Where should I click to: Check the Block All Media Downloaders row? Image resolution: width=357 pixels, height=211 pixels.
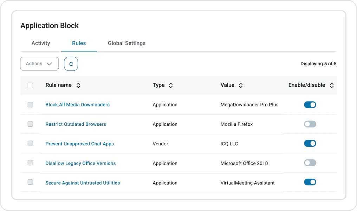pyautogui.click(x=30, y=105)
